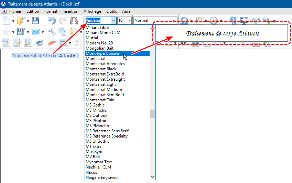The image size is (292, 183).
Task: Choose the MV Boli font
Action: [x=117, y=157]
